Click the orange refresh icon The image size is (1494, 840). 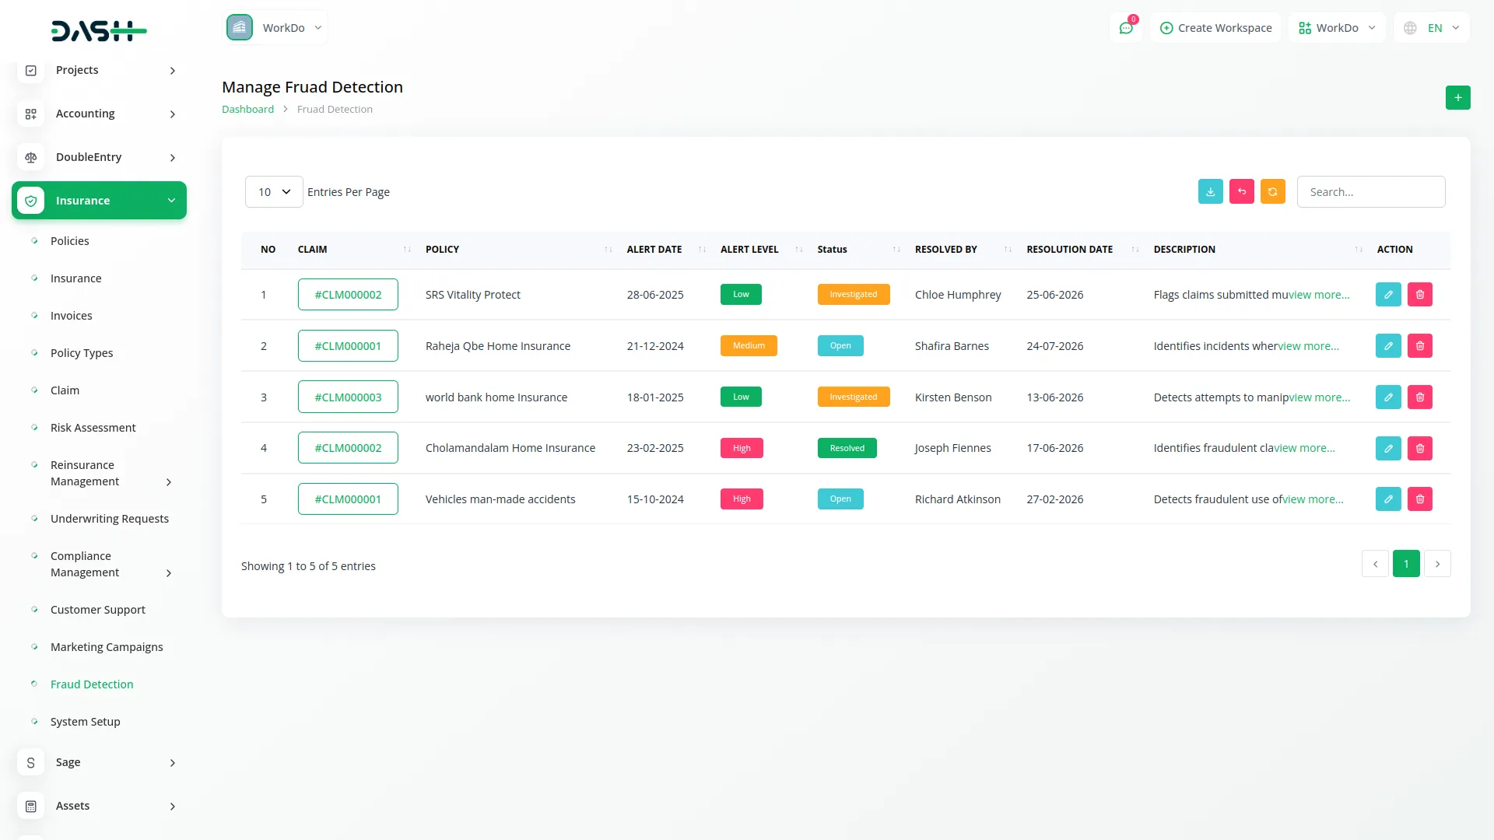click(x=1272, y=191)
